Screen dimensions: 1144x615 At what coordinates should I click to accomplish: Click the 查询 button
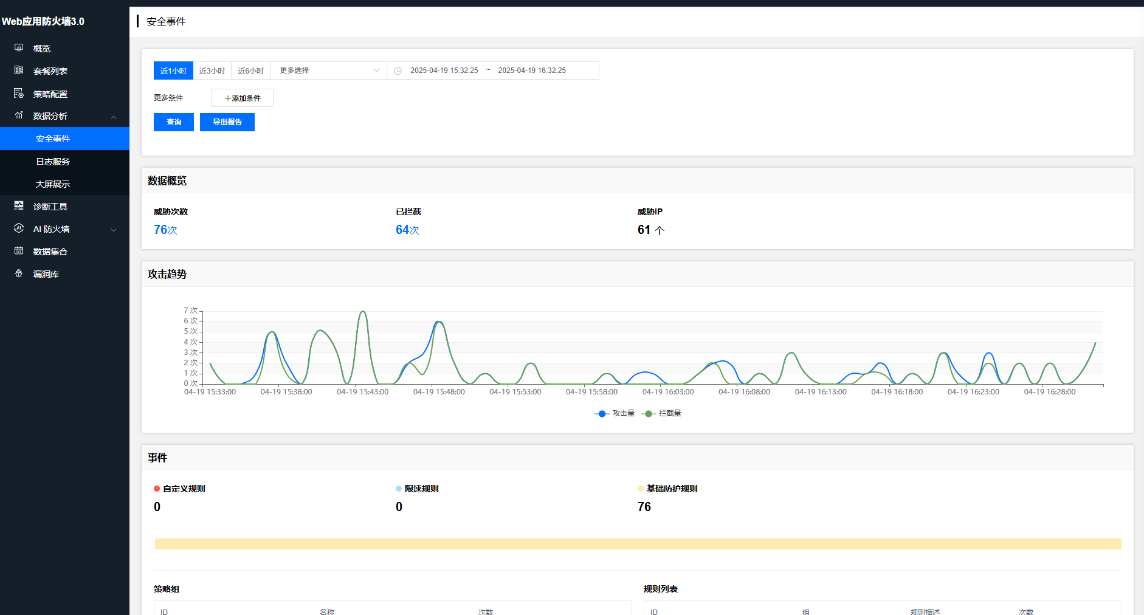click(x=174, y=122)
